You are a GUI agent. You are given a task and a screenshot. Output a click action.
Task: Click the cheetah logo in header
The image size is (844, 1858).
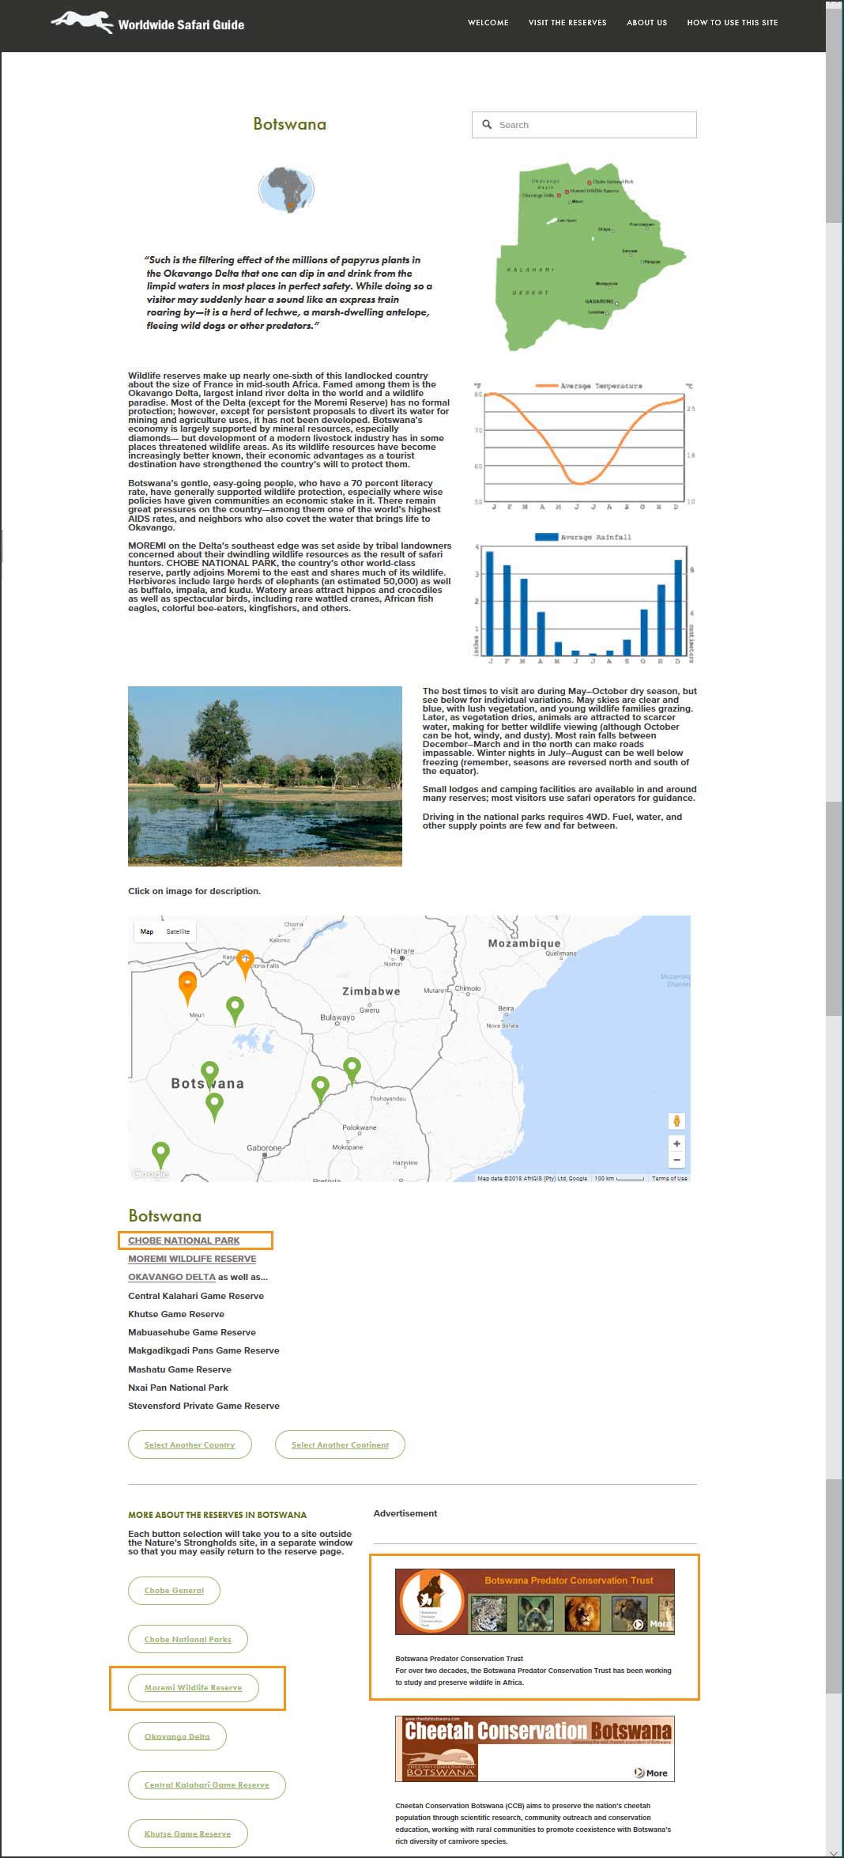82,22
